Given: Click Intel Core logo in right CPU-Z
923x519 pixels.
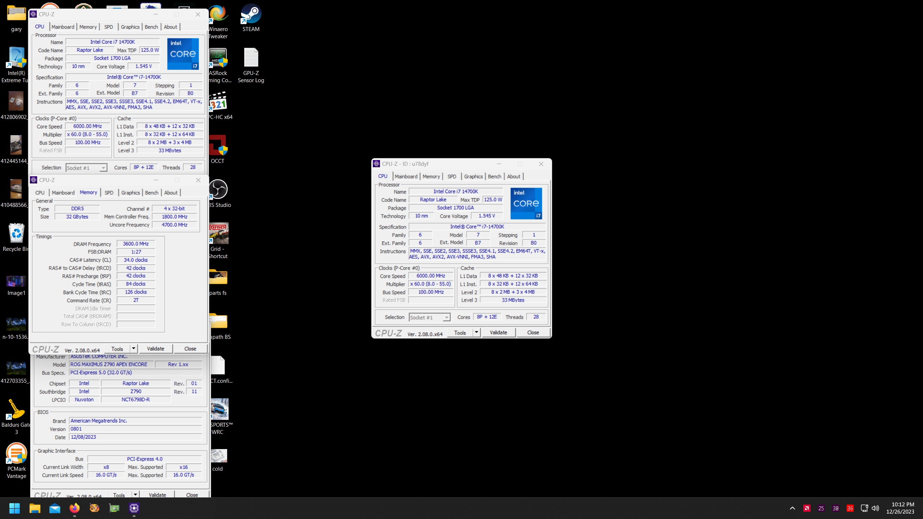Looking at the screenshot, I should coord(526,204).
